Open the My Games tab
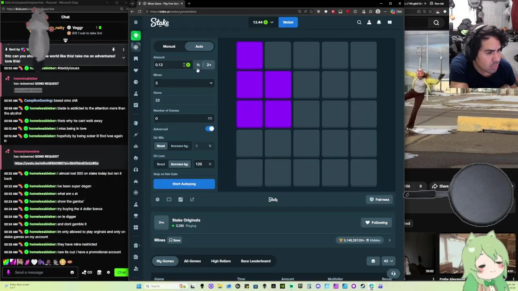 tap(165, 261)
